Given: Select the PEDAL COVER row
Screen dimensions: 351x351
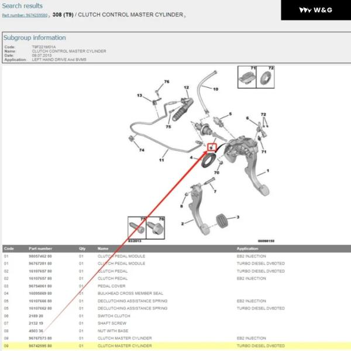Looking at the screenshot, I should [175, 286].
